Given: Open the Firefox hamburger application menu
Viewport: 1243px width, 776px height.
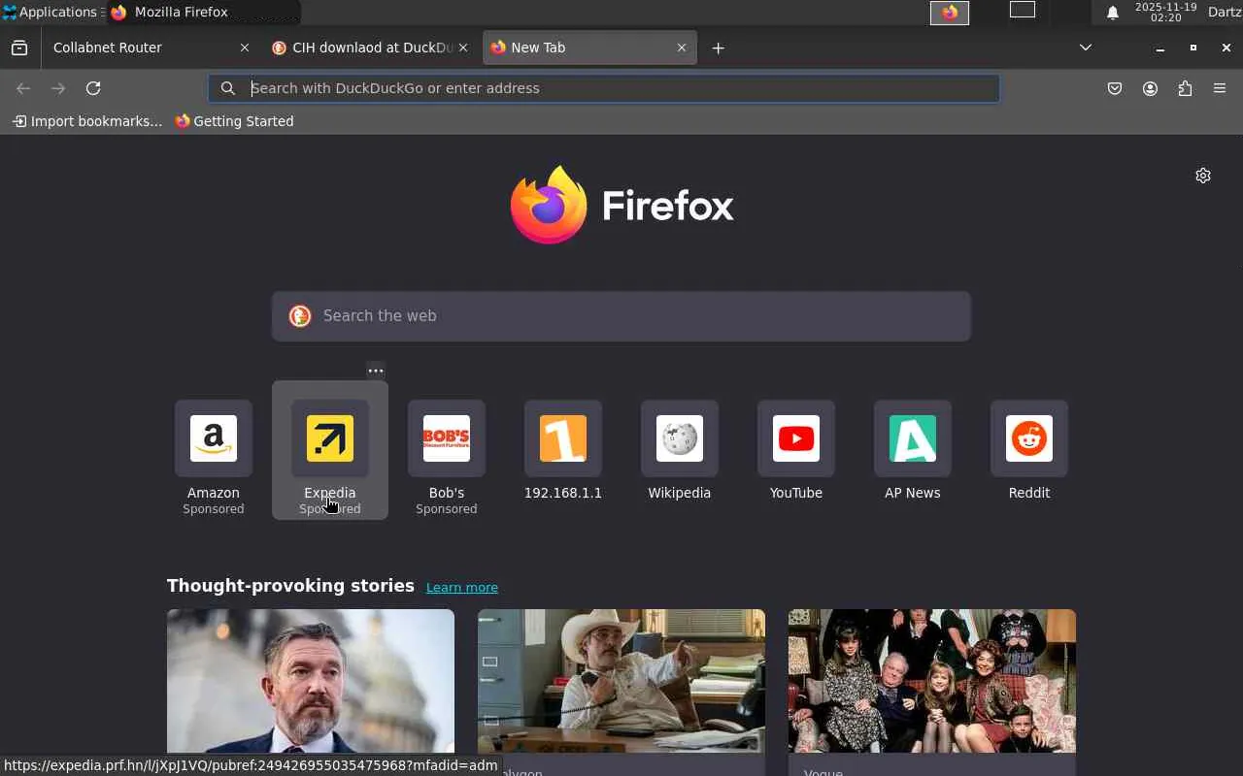Looking at the screenshot, I should tap(1220, 88).
